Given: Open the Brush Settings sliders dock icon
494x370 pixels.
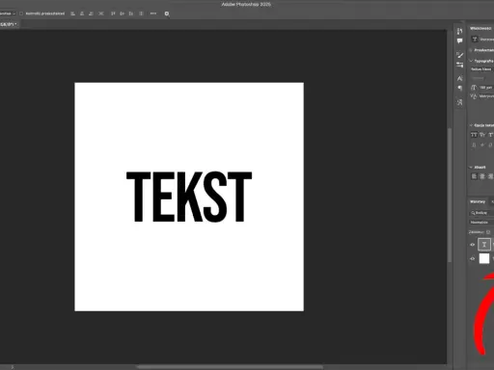Looking at the screenshot, I should pyautogui.click(x=459, y=65).
